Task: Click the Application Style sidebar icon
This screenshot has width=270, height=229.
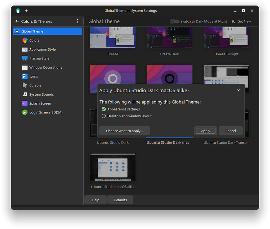Action: pyautogui.click(x=25, y=49)
